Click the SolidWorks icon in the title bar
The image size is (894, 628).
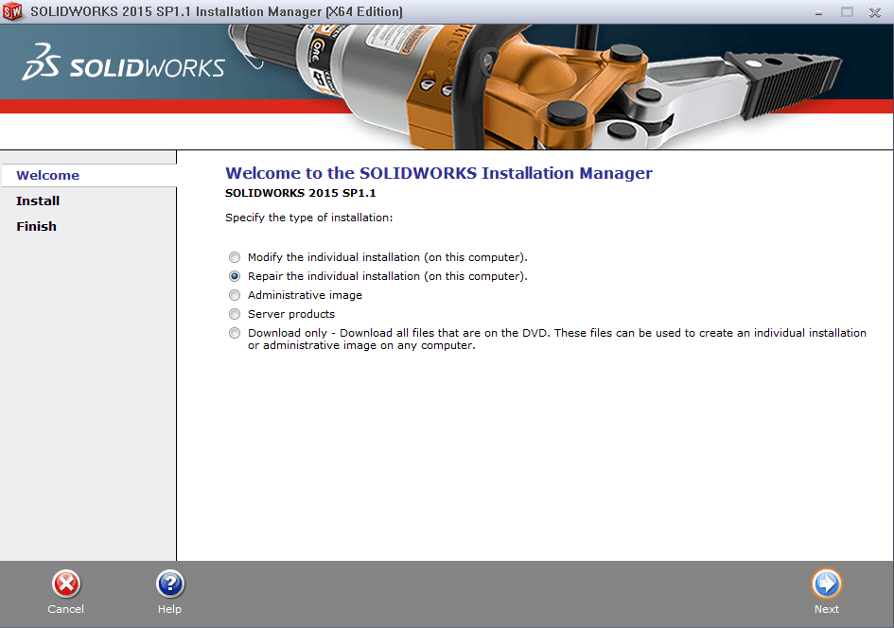(13, 12)
